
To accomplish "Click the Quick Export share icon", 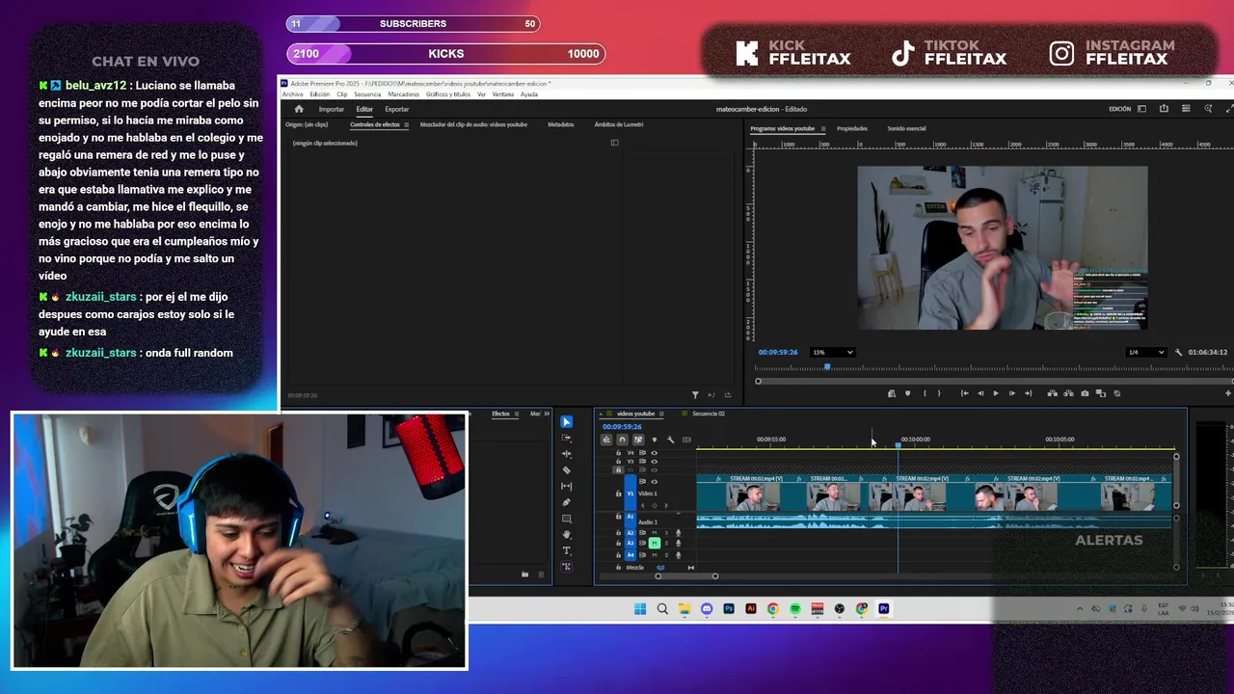I will (x=1164, y=109).
